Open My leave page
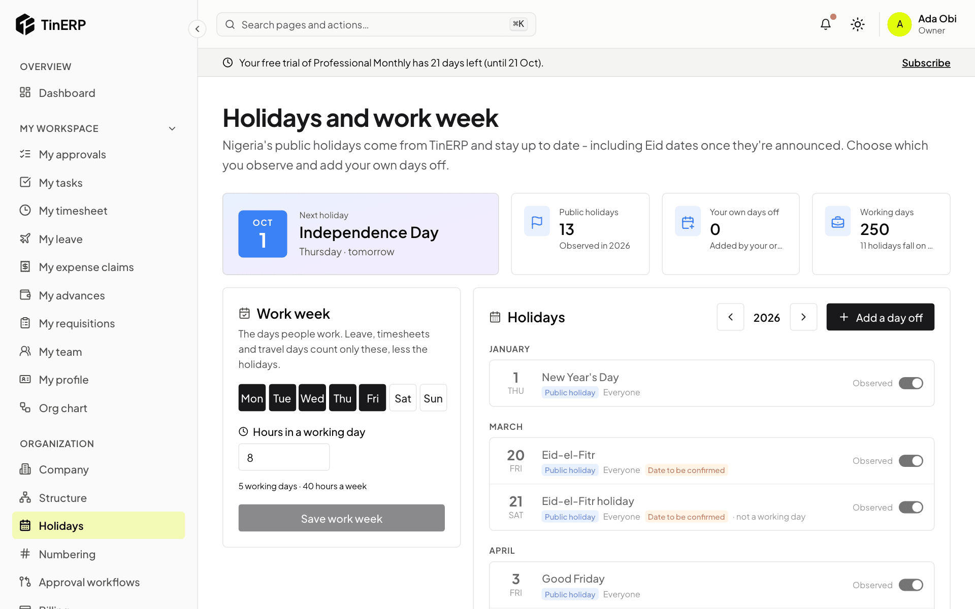The height and width of the screenshot is (609, 975). (x=99, y=239)
